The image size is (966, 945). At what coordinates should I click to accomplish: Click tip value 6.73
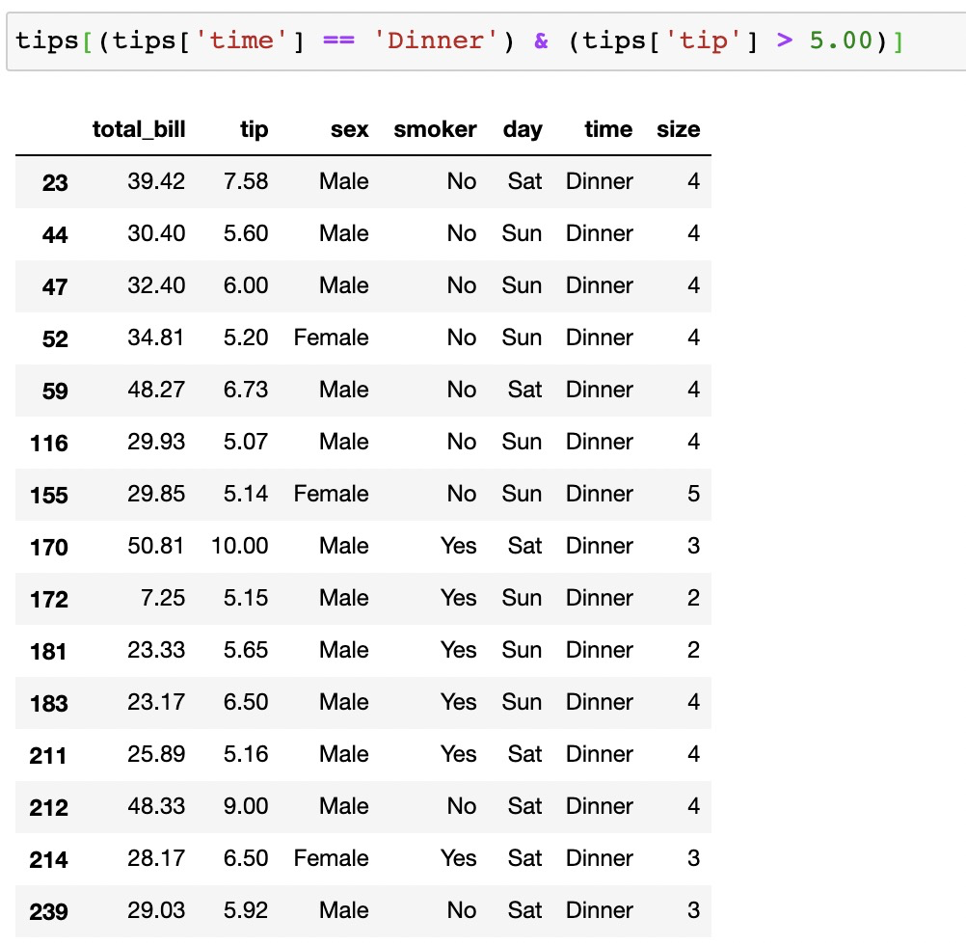pyautogui.click(x=245, y=390)
